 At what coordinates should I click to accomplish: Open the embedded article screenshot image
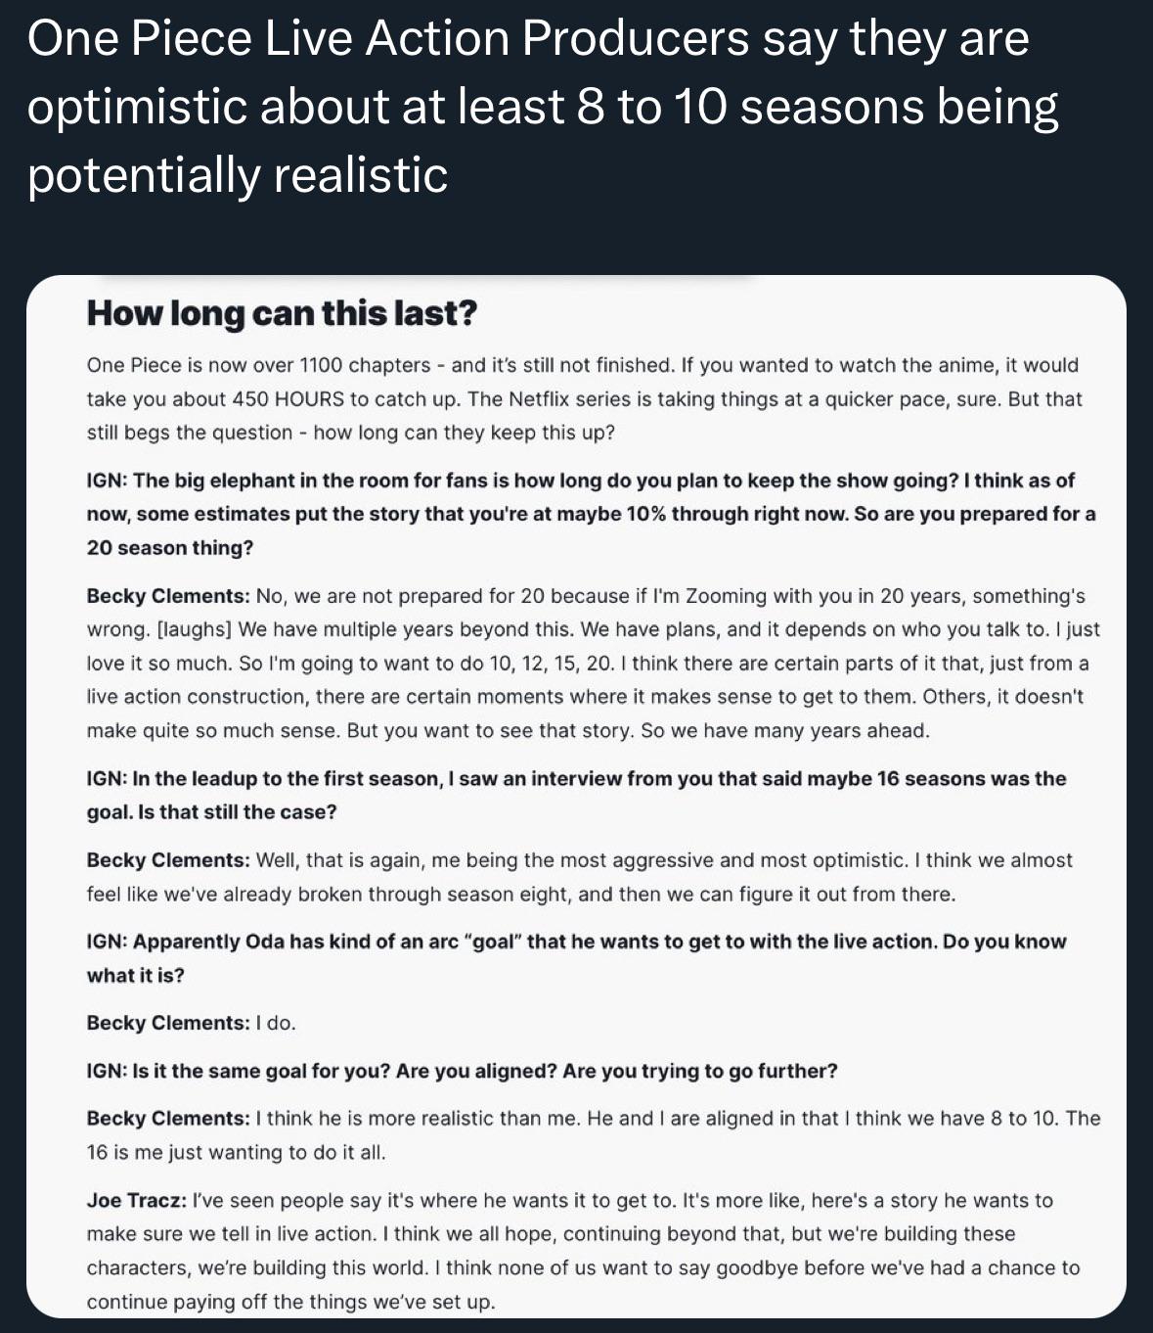(x=576, y=796)
